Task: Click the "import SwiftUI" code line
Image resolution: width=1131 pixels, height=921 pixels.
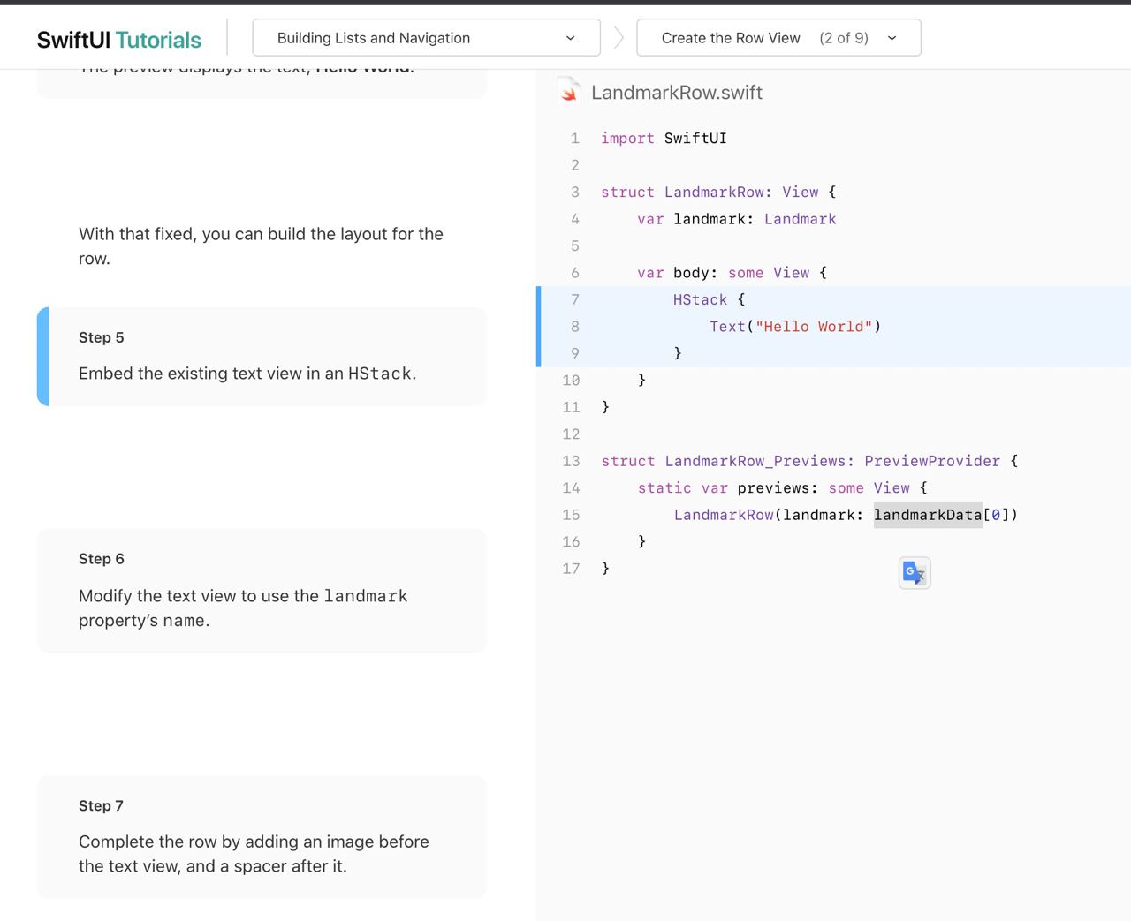Action: click(664, 139)
